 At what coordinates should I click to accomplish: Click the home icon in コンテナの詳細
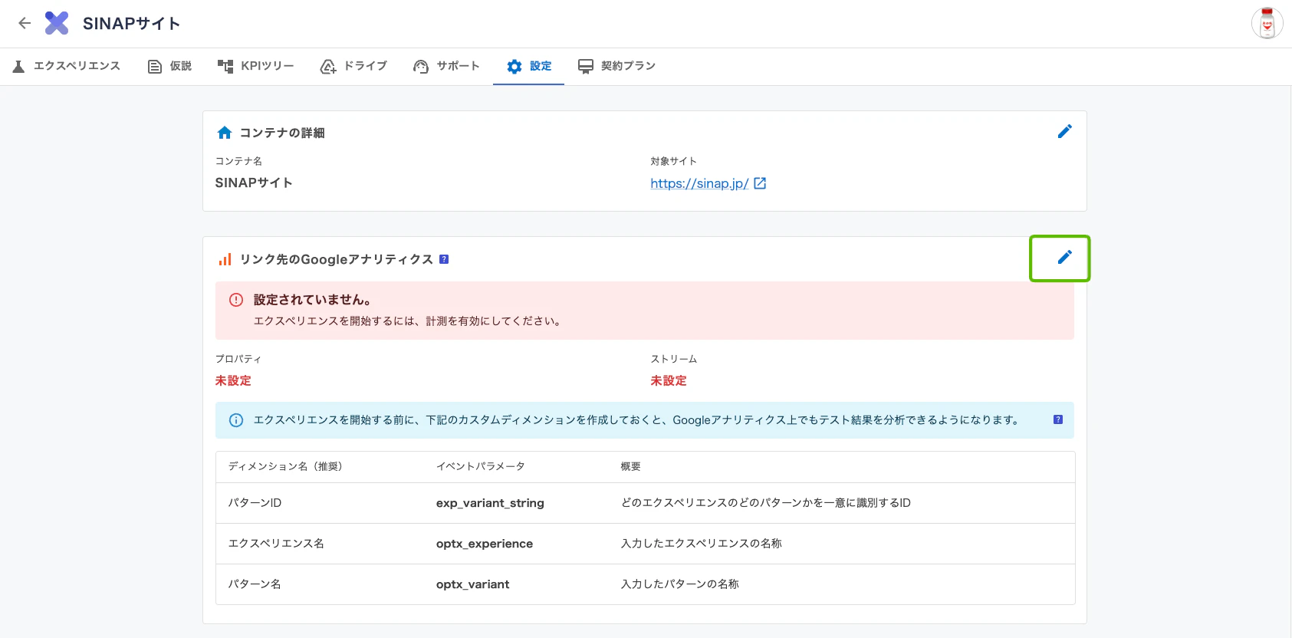(x=225, y=133)
